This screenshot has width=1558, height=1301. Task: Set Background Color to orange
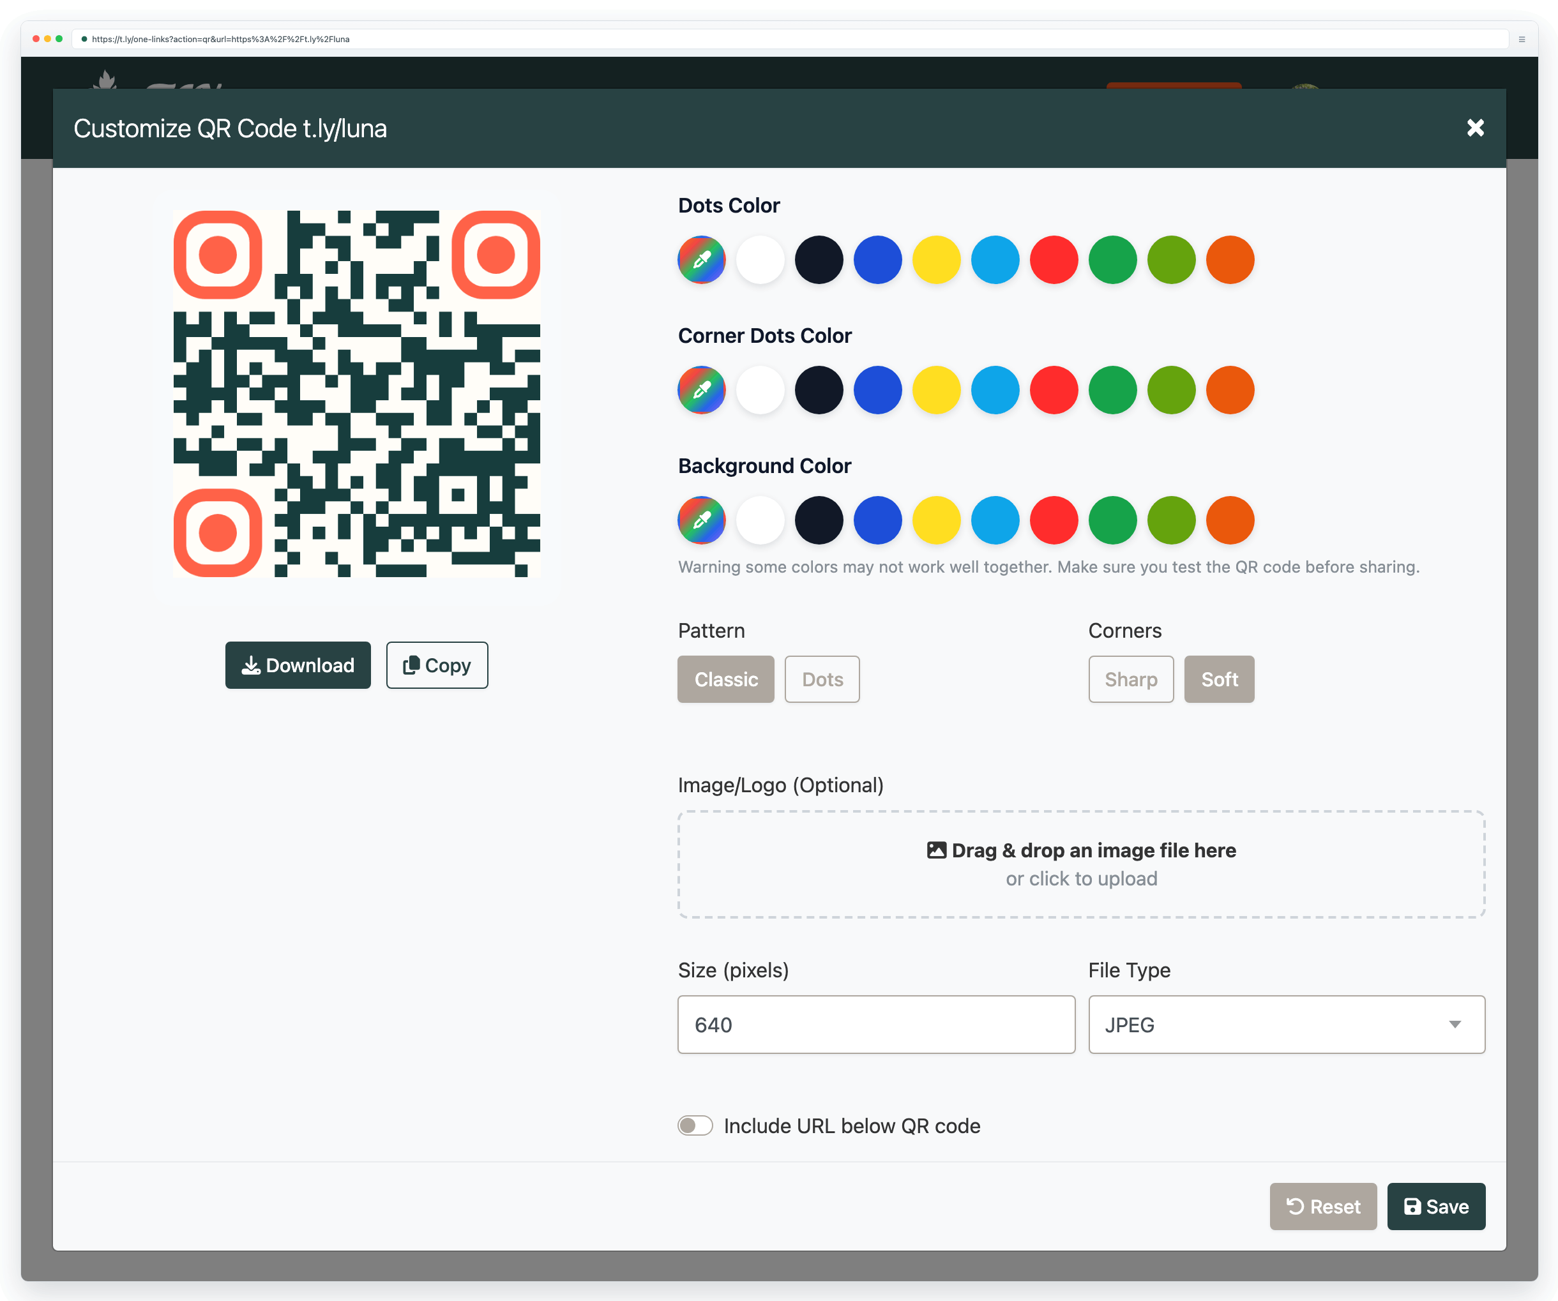point(1230,520)
